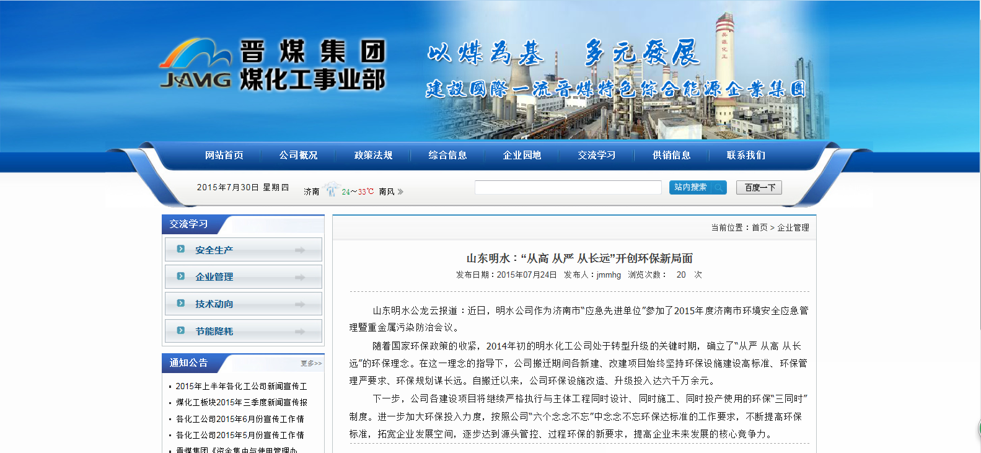Image resolution: width=981 pixels, height=453 pixels.
Task: Go to the 联系我们 page
Action: pos(746,156)
